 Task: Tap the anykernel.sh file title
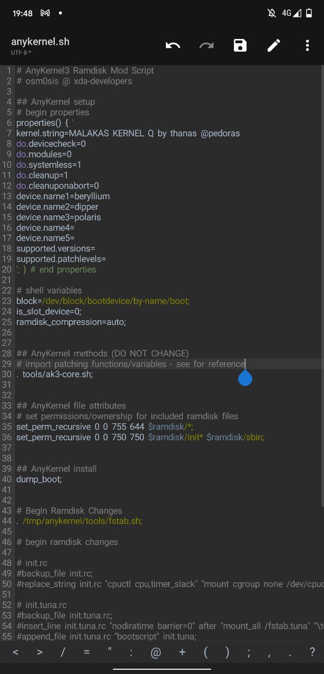40,42
